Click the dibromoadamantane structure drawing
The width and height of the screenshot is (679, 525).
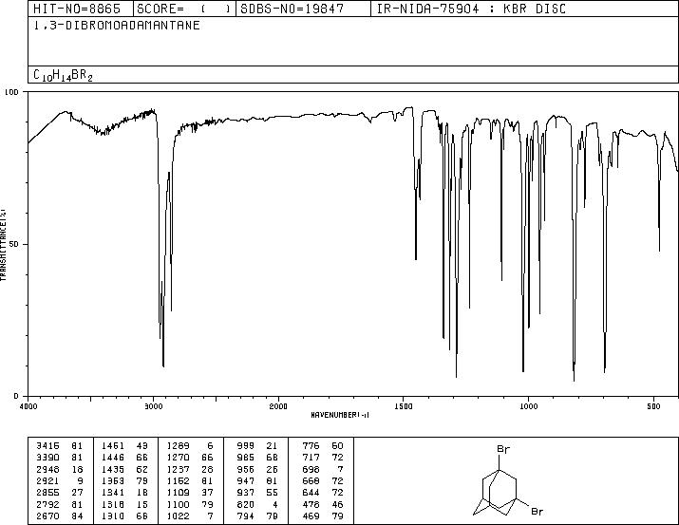click(507, 480)
